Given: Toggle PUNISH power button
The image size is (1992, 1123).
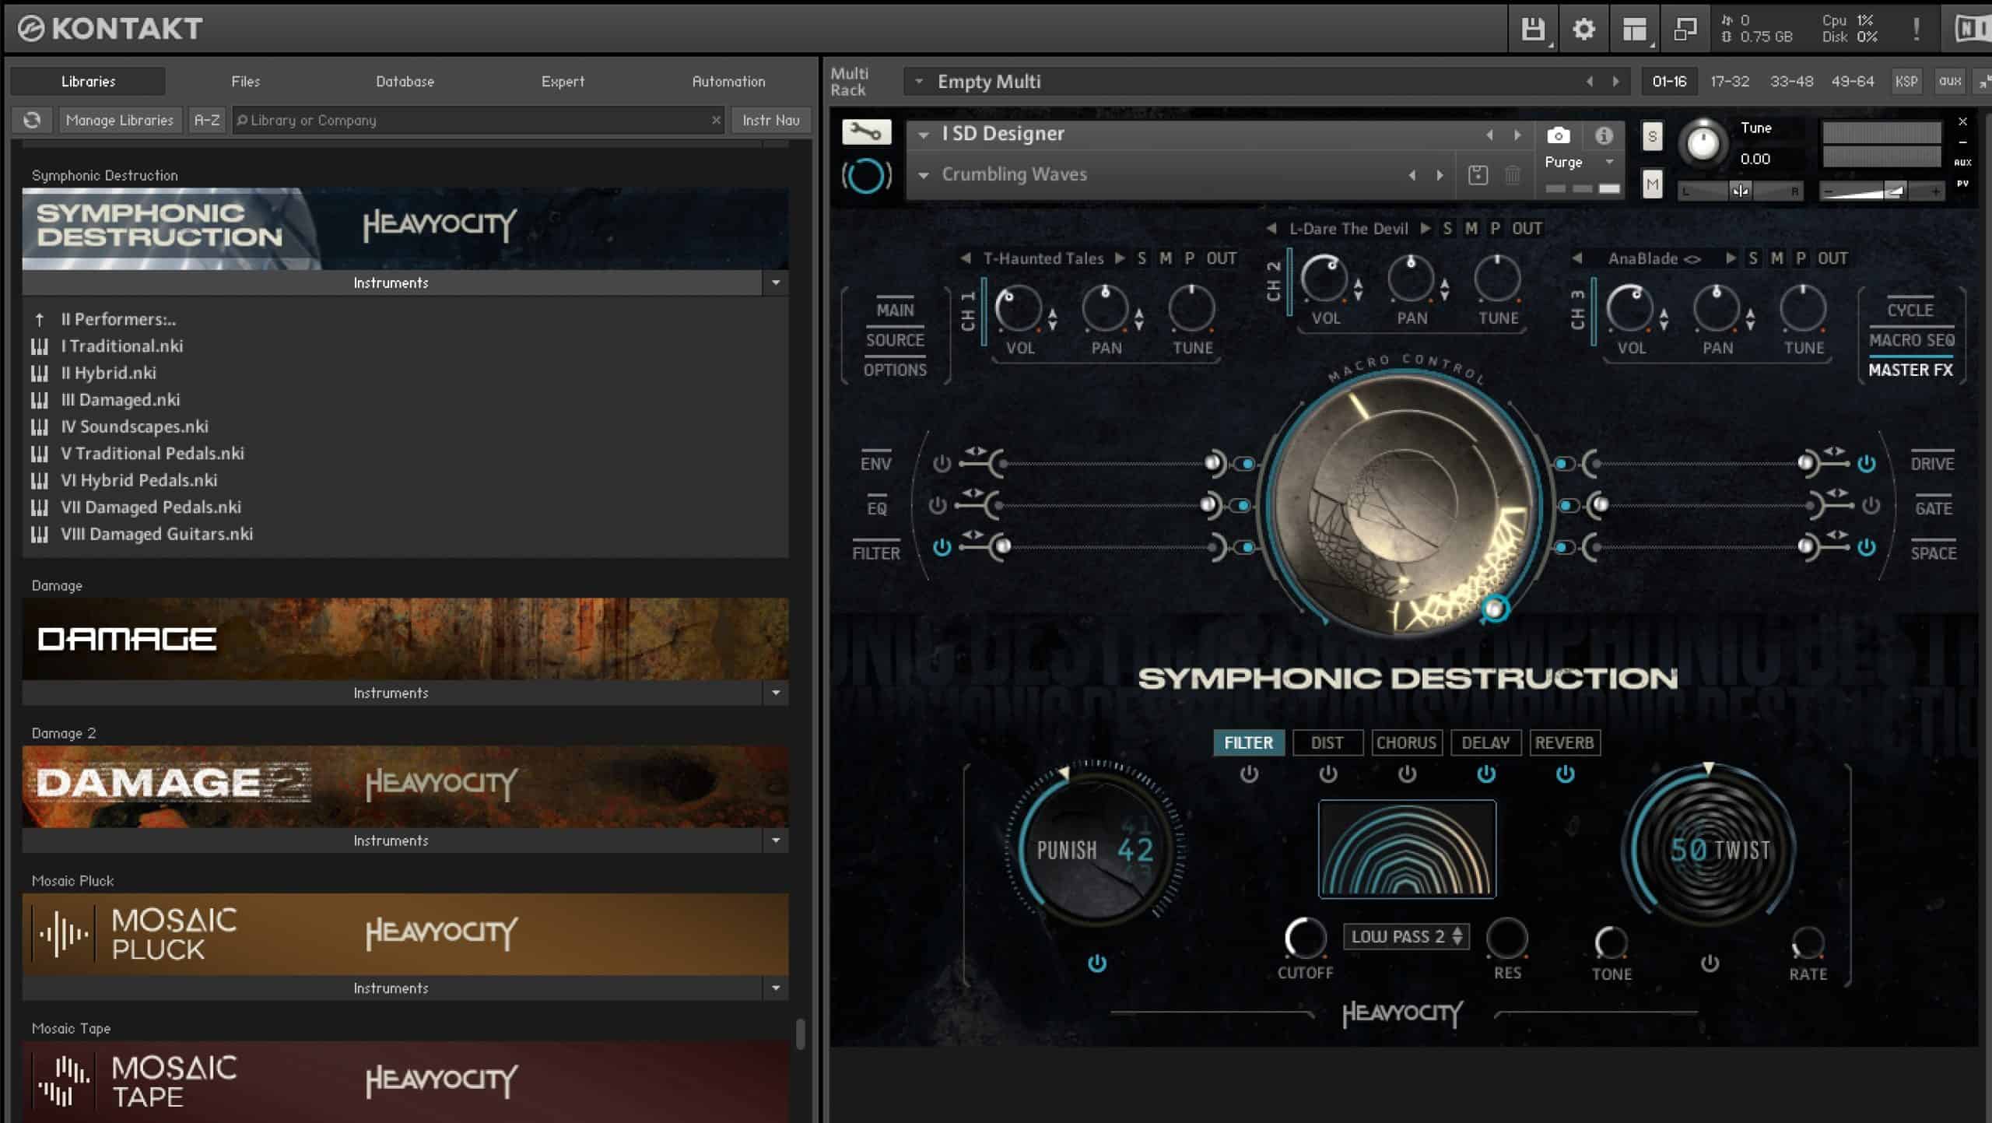Looking at the screenshot, I should [x=1097, y=963].
